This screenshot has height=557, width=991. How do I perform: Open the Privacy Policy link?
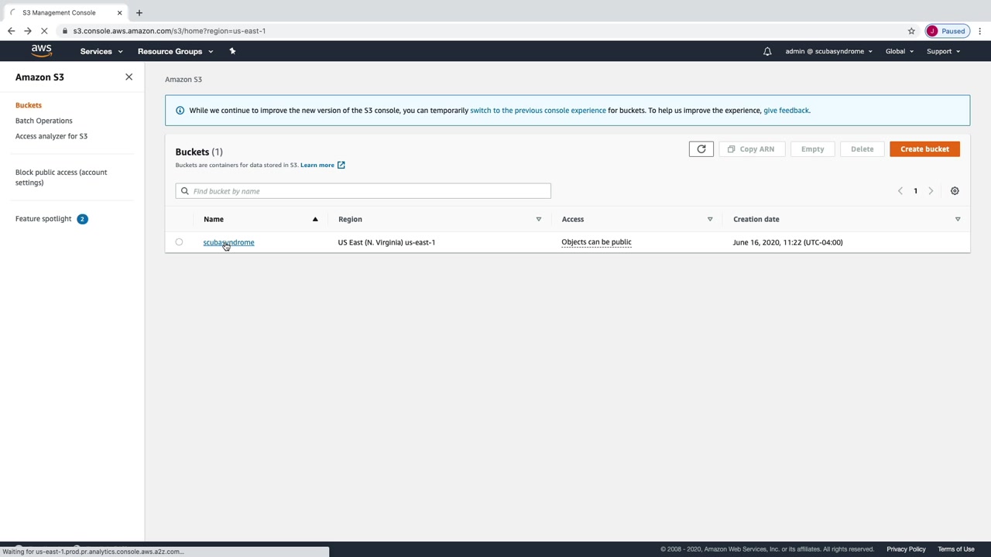(x=906, y=549)
